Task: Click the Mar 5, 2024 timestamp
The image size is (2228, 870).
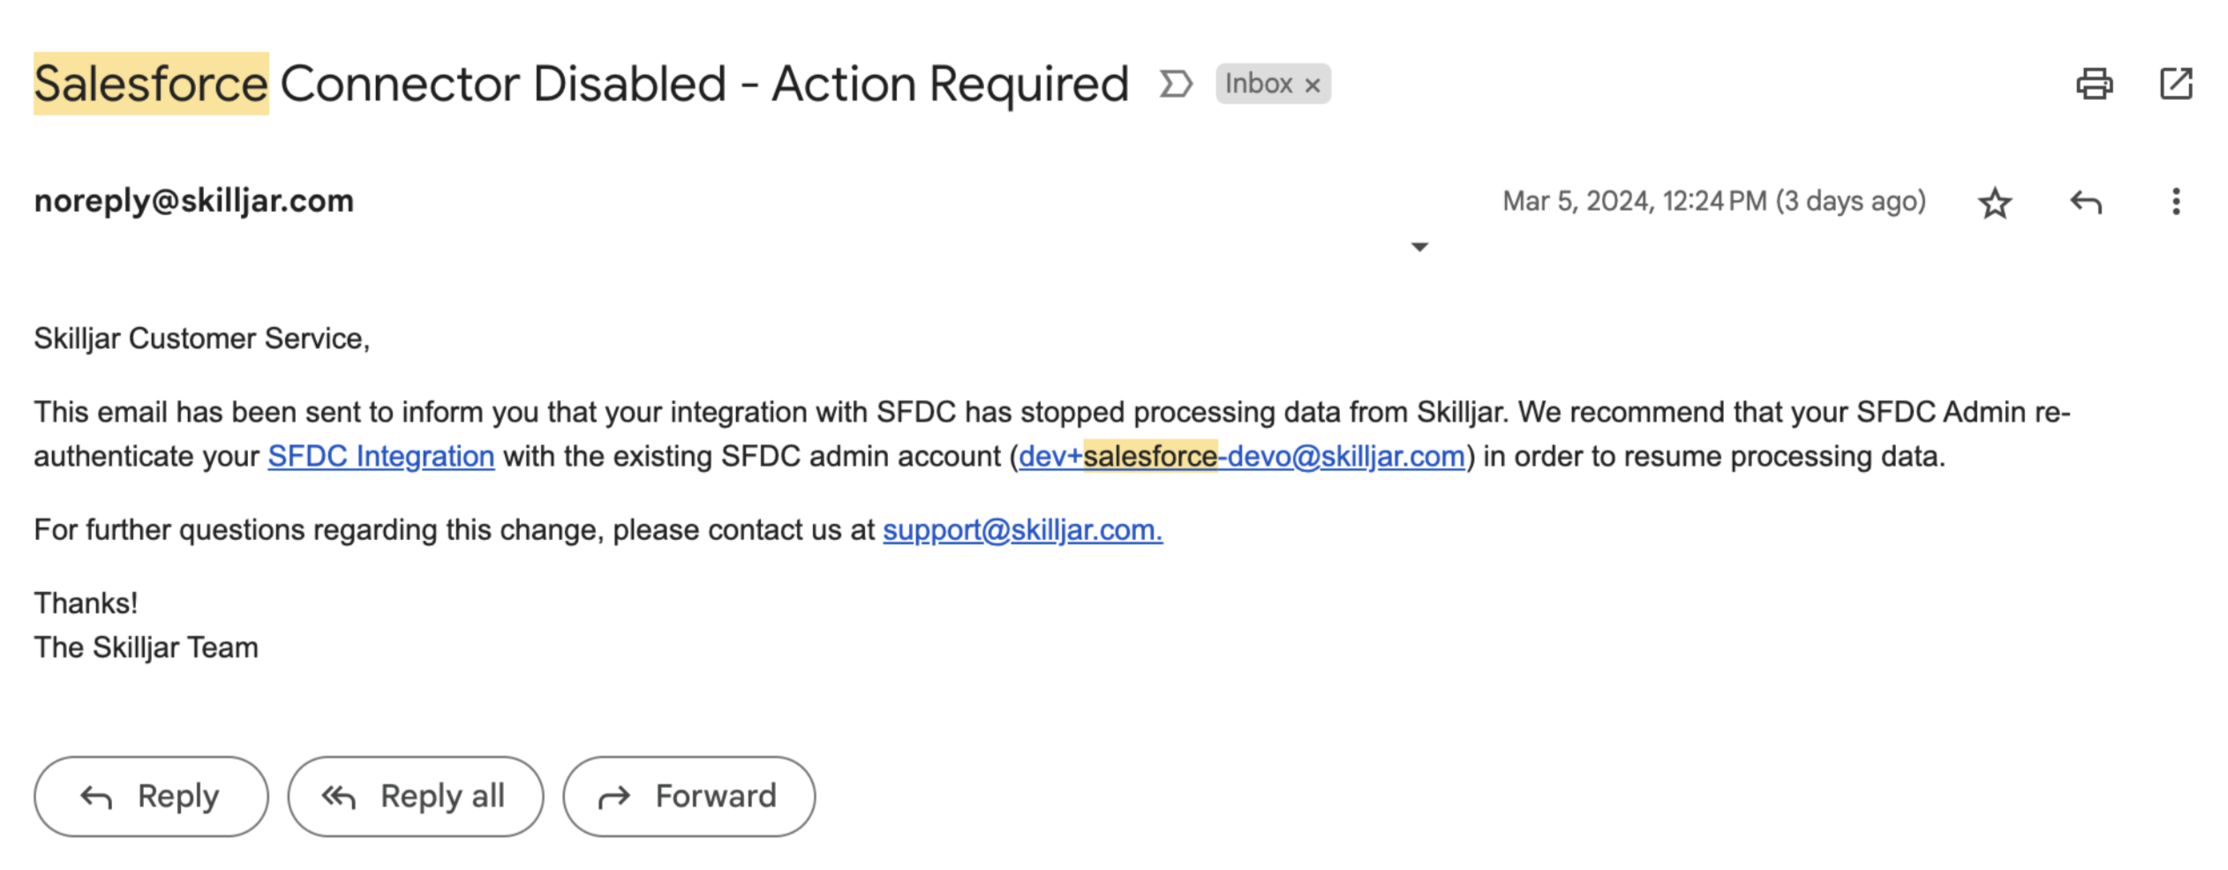Action: (1713, 201)
